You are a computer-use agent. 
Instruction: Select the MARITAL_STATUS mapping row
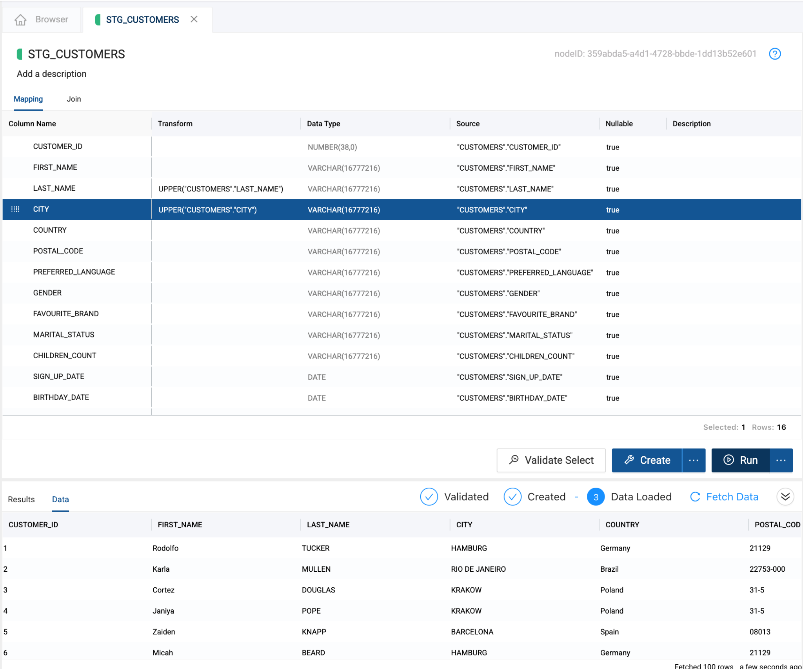(401, 335)
